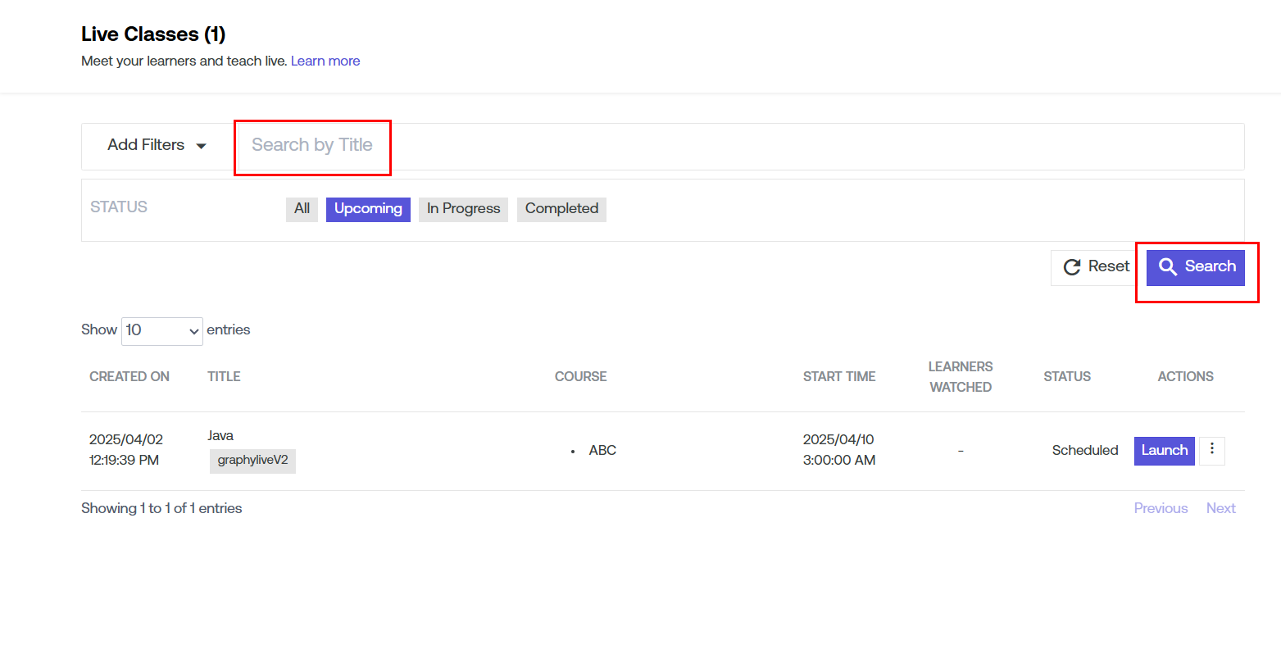Viewport: 1281px width, 668px height.
Task: Sort by the Course column header
Action: click(x=580, y=377)
